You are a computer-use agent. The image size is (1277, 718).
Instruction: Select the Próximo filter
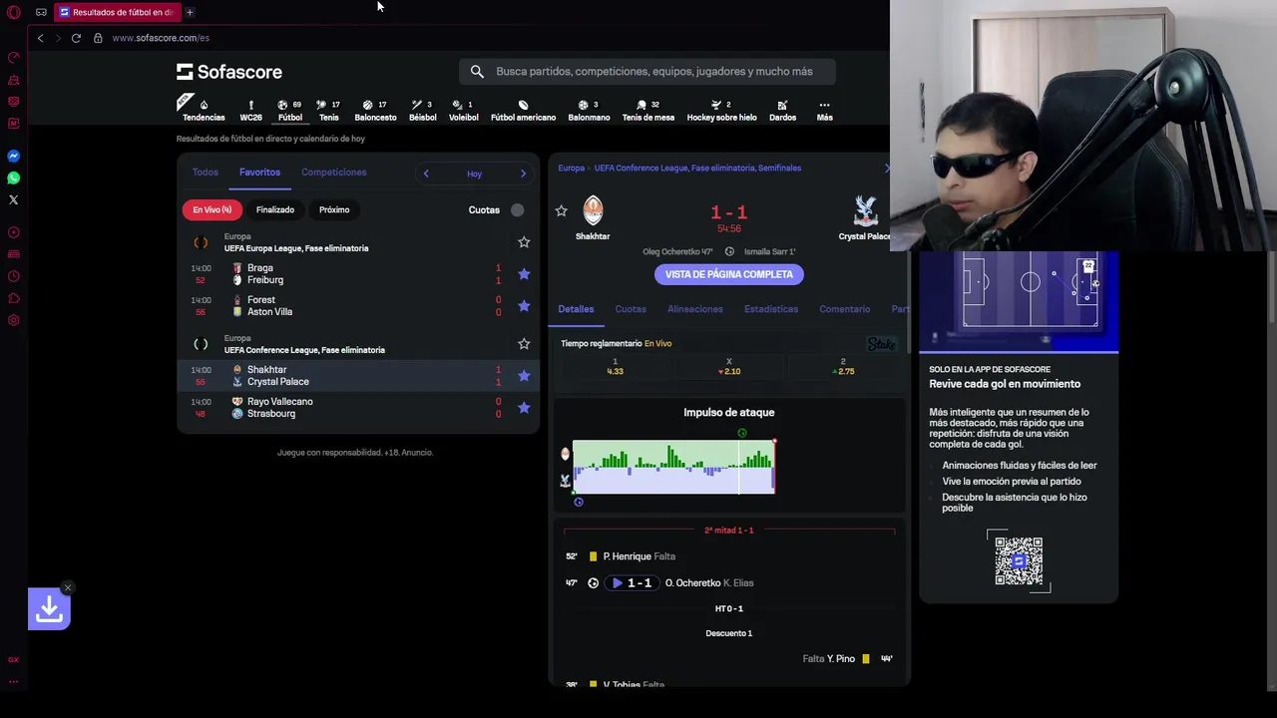[334, 210]
